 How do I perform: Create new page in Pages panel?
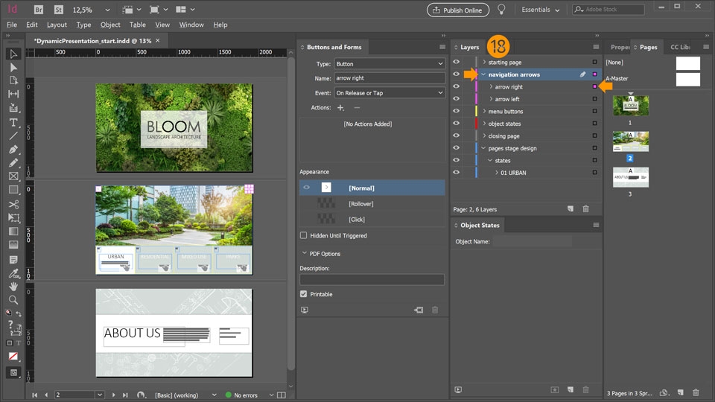pos(680,392)
